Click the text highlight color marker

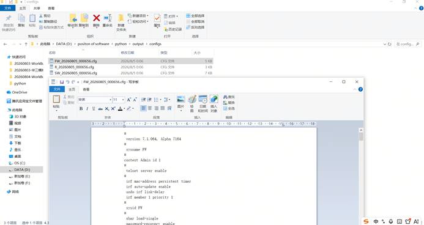point(129,109)
